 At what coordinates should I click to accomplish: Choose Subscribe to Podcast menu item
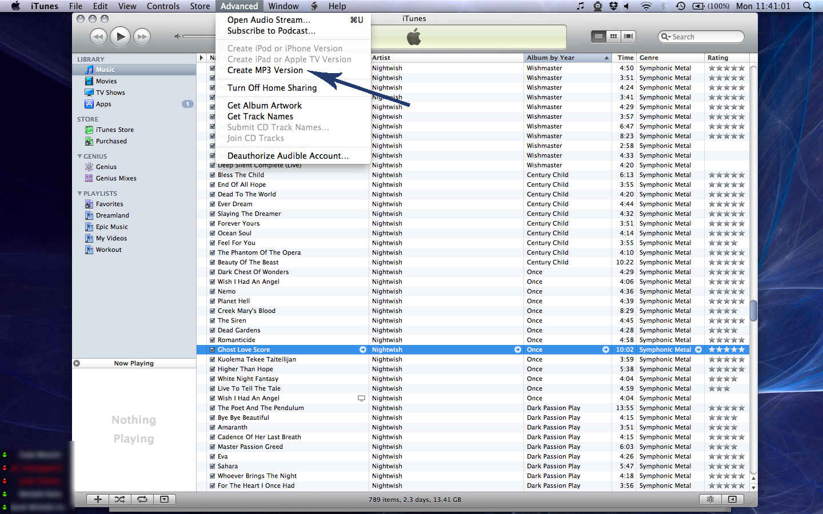pyautogui.click(x=293, y=31)
